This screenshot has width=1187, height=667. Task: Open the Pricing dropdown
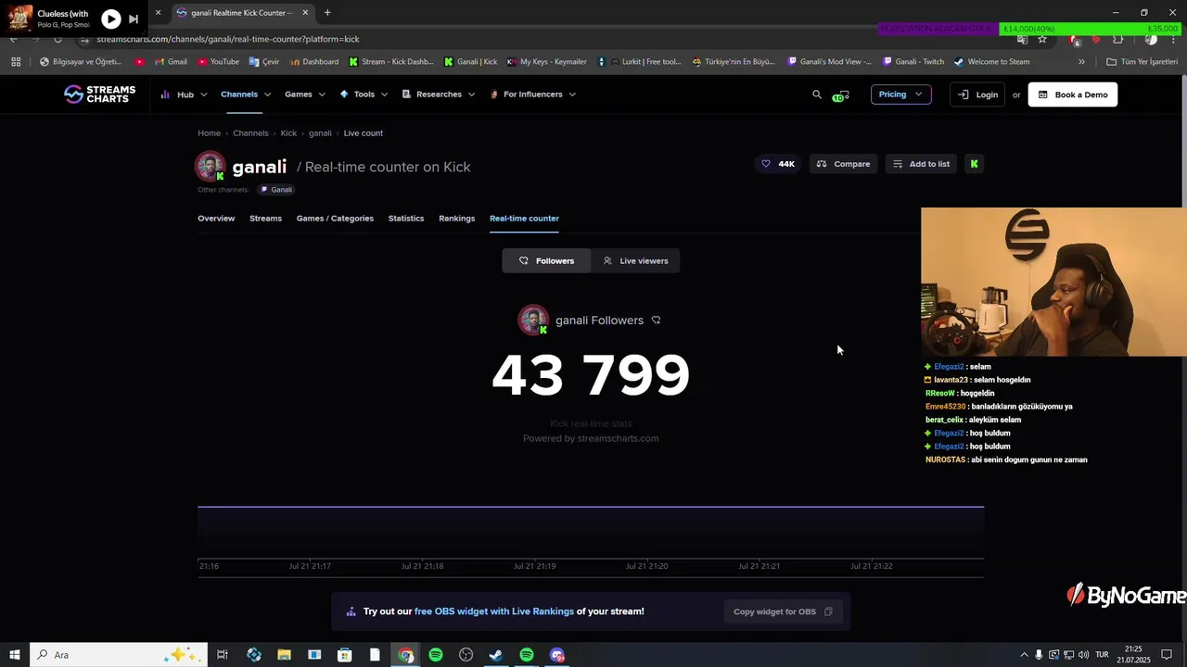tap(900, 94)
